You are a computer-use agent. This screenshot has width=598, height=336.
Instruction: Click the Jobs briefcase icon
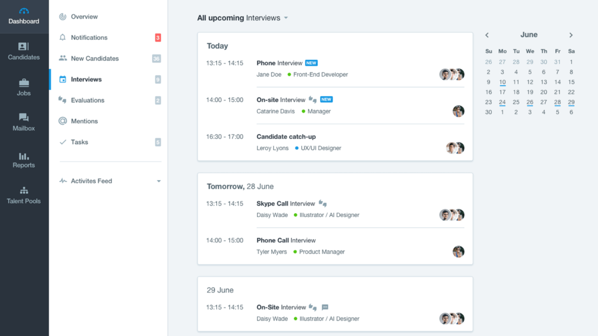(x=24, y=82)
